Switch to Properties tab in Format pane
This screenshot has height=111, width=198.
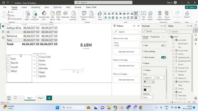(155, 37)
